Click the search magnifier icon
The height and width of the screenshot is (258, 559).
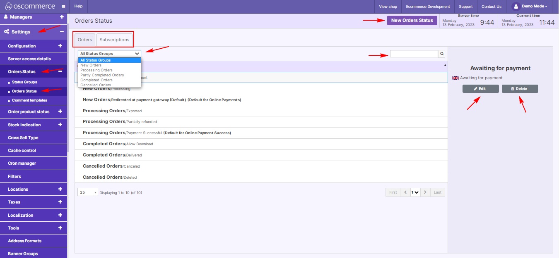tap(442, 54)
